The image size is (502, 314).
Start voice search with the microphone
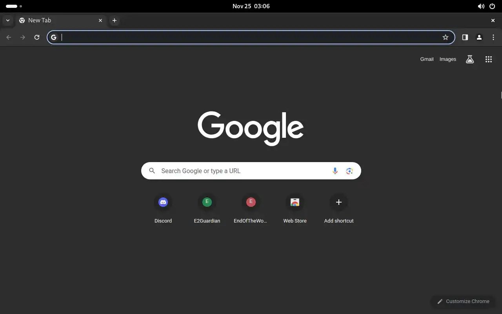[335, 171]
